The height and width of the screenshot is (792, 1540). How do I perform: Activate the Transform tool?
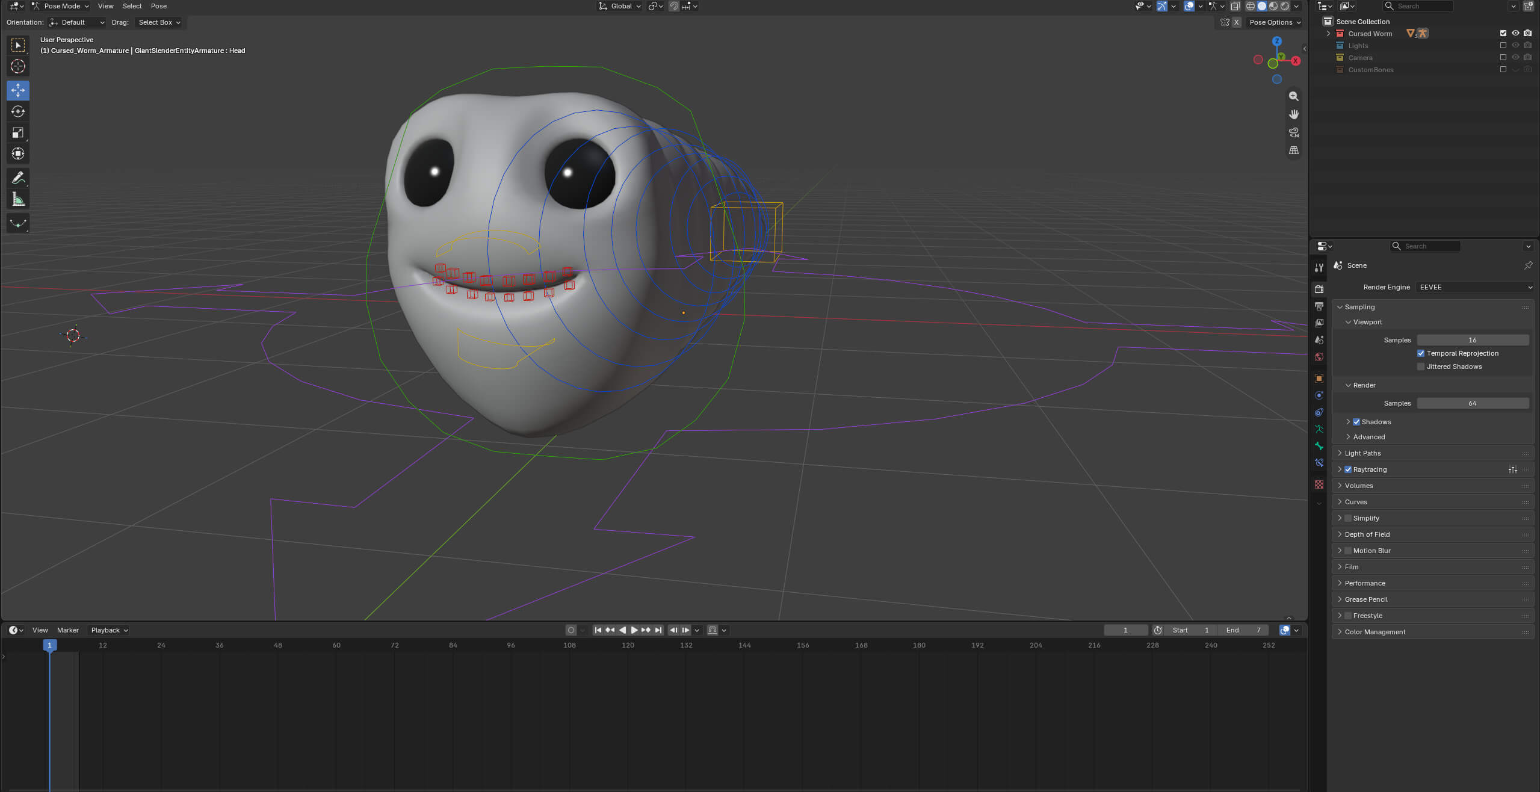[x=18, y=153]
